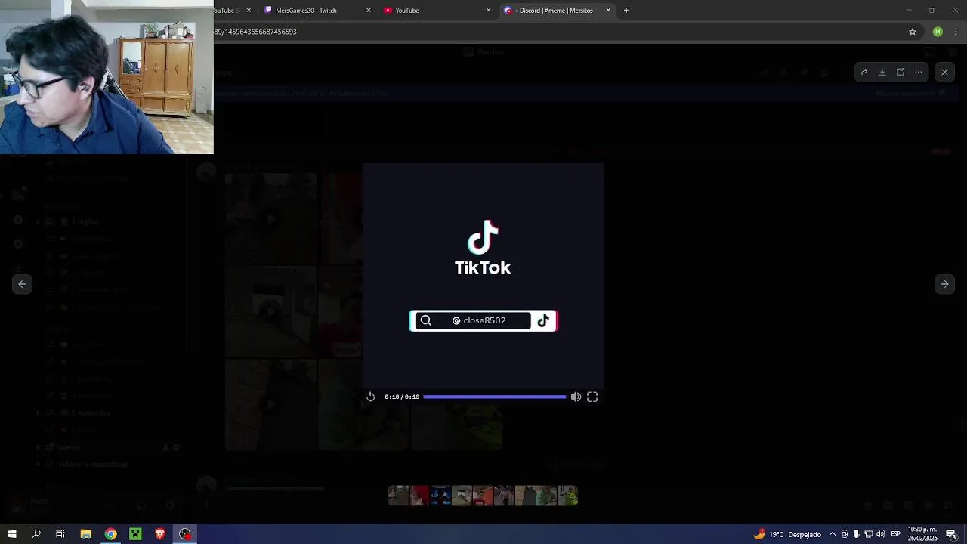
Task: Open the notification center icon
Action: click(x=951, y=534)
